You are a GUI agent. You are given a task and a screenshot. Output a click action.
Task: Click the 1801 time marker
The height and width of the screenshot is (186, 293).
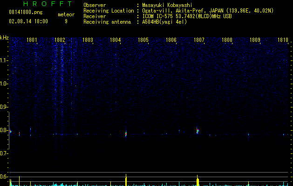(x=32, y=40)
